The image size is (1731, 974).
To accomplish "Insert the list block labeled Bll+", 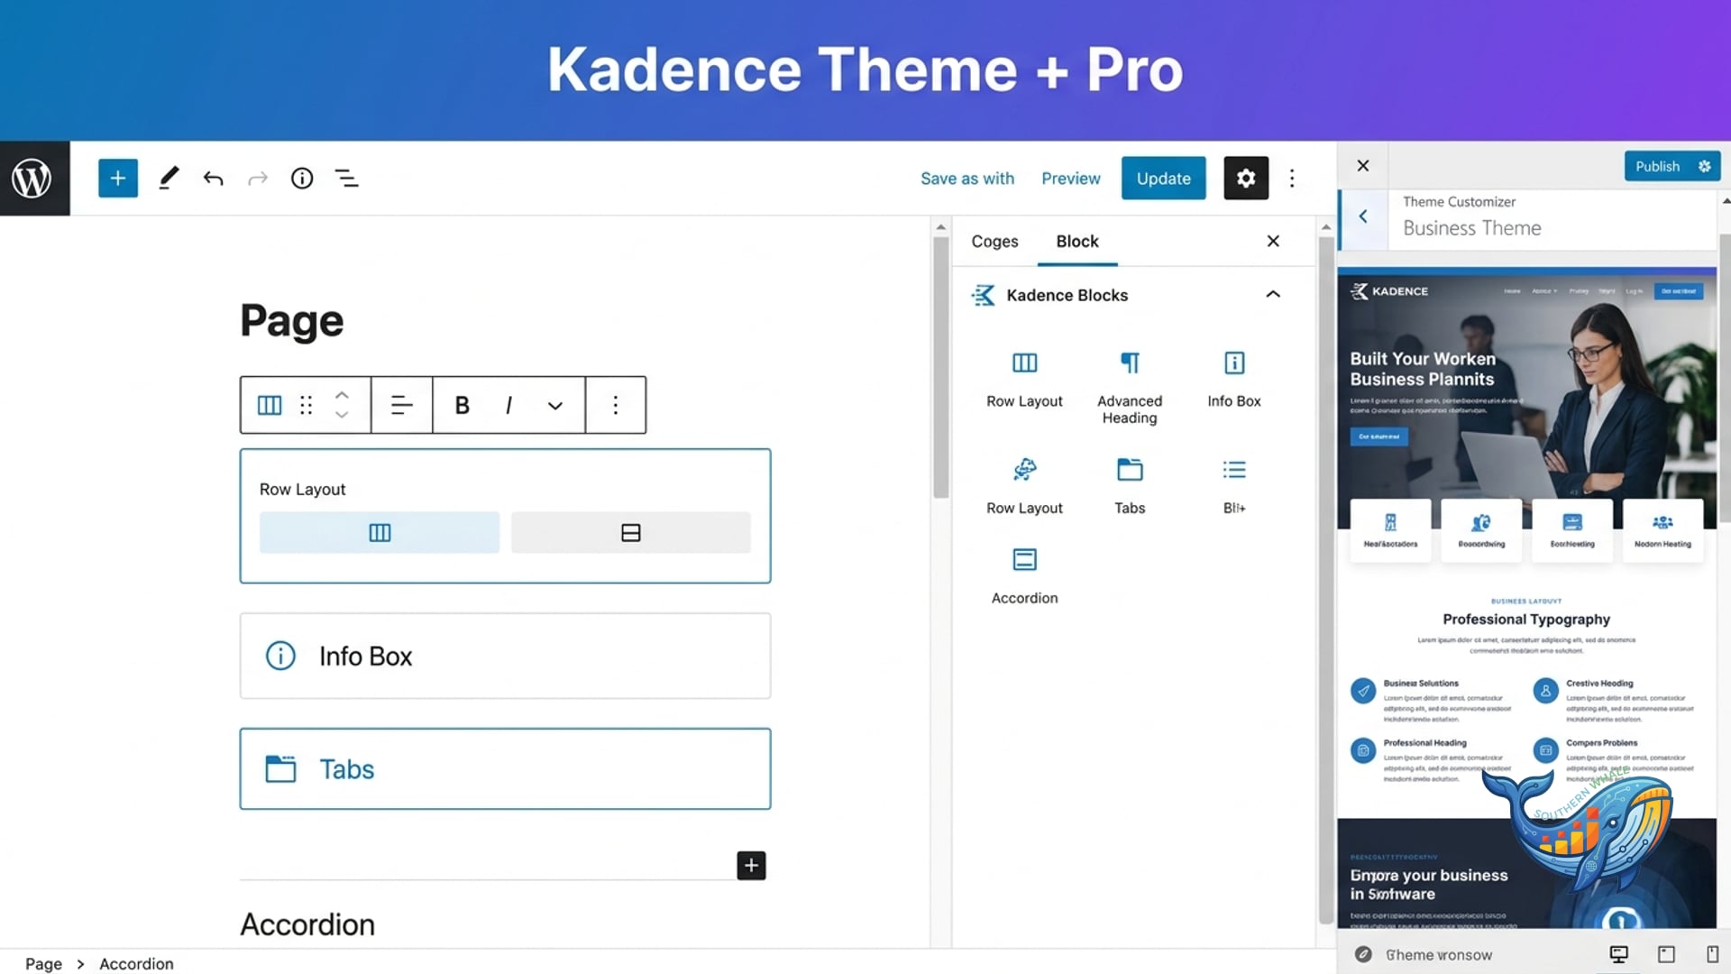I will tap(1234, 486).
